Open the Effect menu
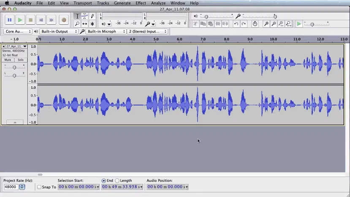Viewport: 350px width, 197px height. click(141, 3)
